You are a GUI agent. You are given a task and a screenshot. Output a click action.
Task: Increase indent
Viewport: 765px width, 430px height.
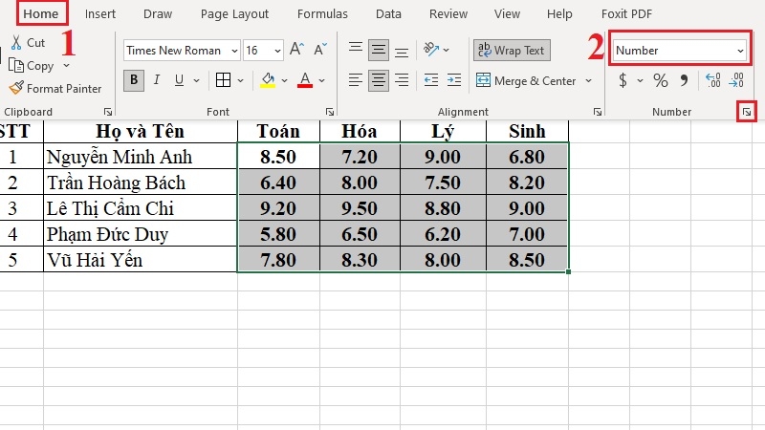(x=454, y=79)
